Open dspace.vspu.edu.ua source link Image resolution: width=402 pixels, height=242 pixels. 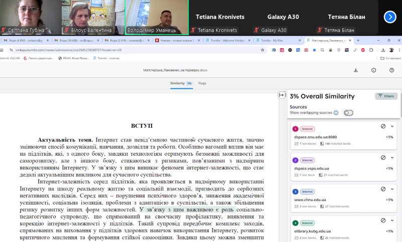point(312,168)
